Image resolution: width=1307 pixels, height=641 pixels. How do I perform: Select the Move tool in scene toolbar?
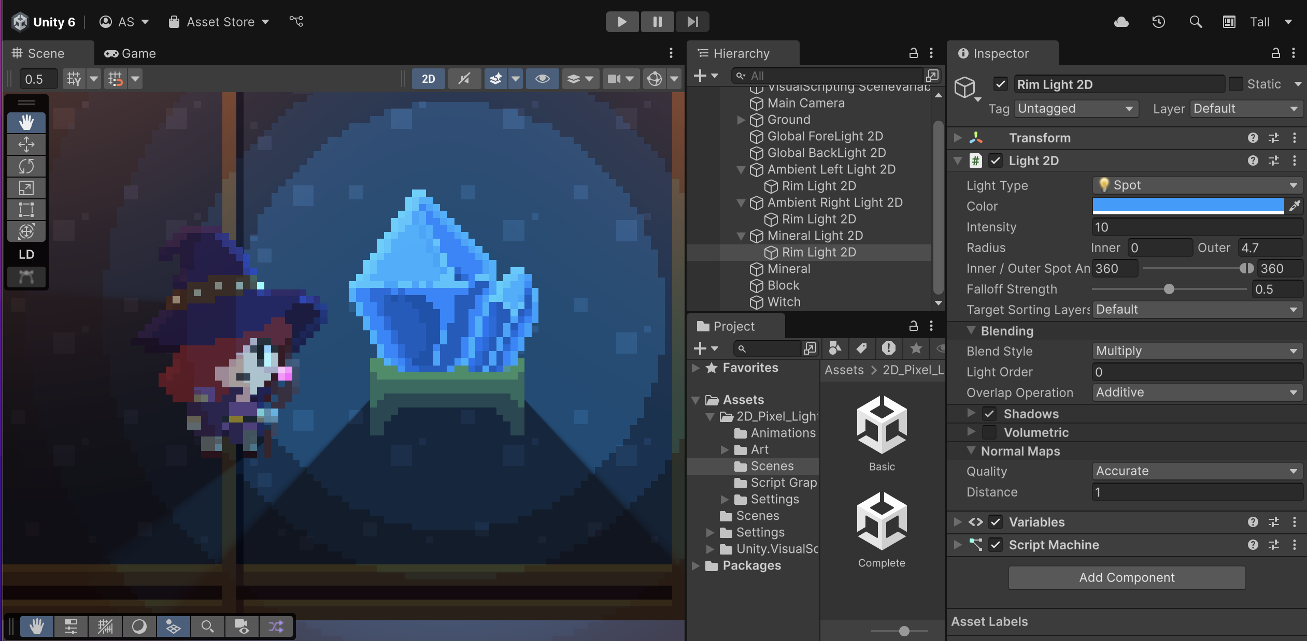(26, 144)
